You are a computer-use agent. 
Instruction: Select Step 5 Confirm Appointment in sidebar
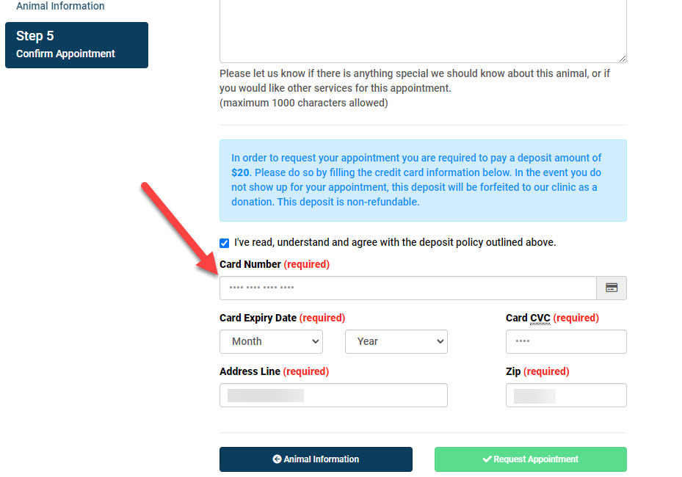click(x=76, y=45)
